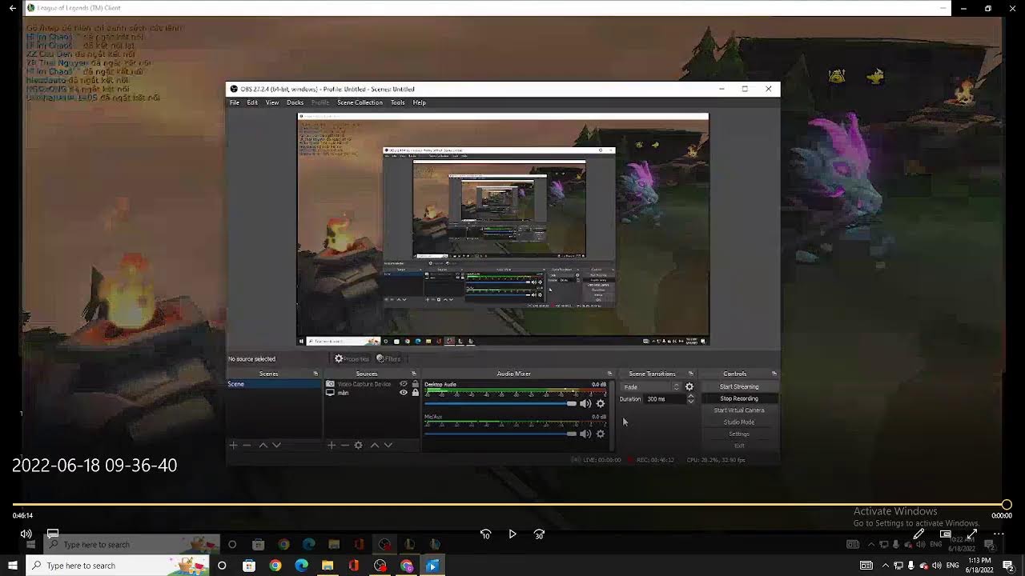Skip back 10 seconds in the video
The height and width of the screenshot is (576, 1025).
pyautogui.click(x=485, y=534)
